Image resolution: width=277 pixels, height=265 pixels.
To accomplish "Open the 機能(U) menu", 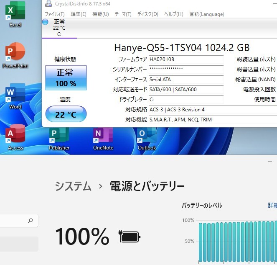I will coord(101,14).
